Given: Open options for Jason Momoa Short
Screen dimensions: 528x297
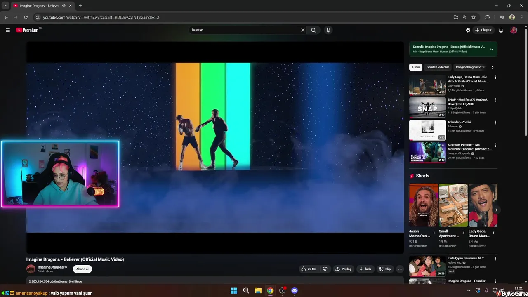Looking at the screenshot, I should point(434,233).
